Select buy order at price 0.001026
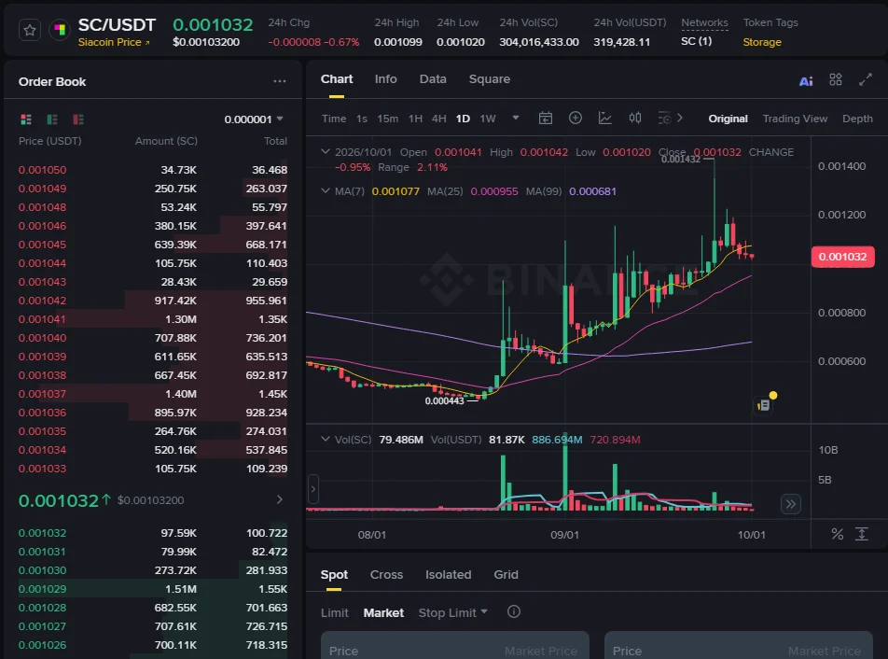The image size is (888, 659). (152, 645)
